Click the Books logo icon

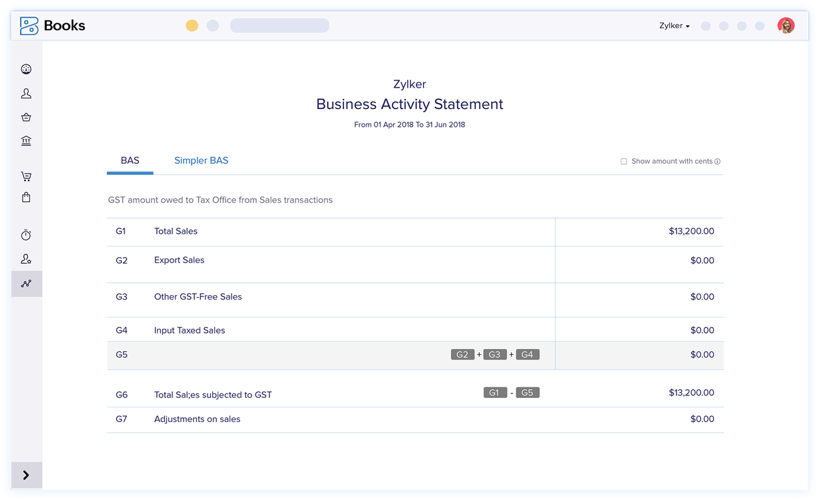29,26
